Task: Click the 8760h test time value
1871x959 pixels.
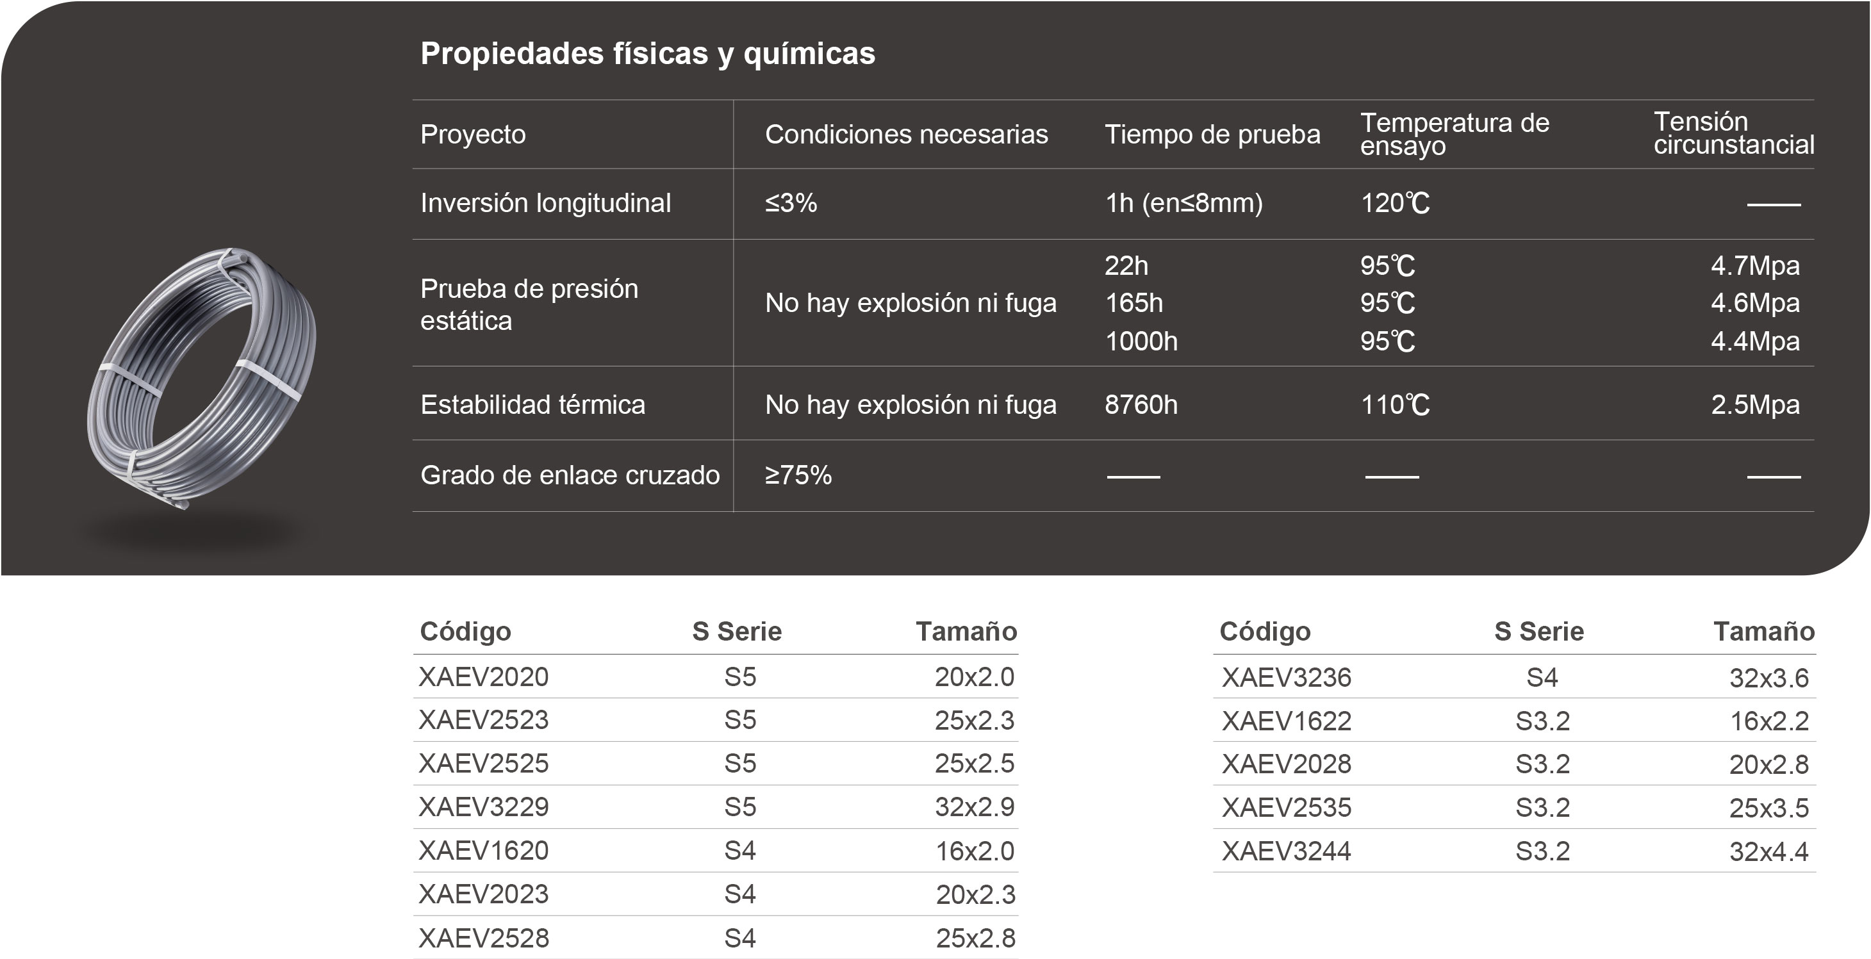Action: click(1141, 404)
